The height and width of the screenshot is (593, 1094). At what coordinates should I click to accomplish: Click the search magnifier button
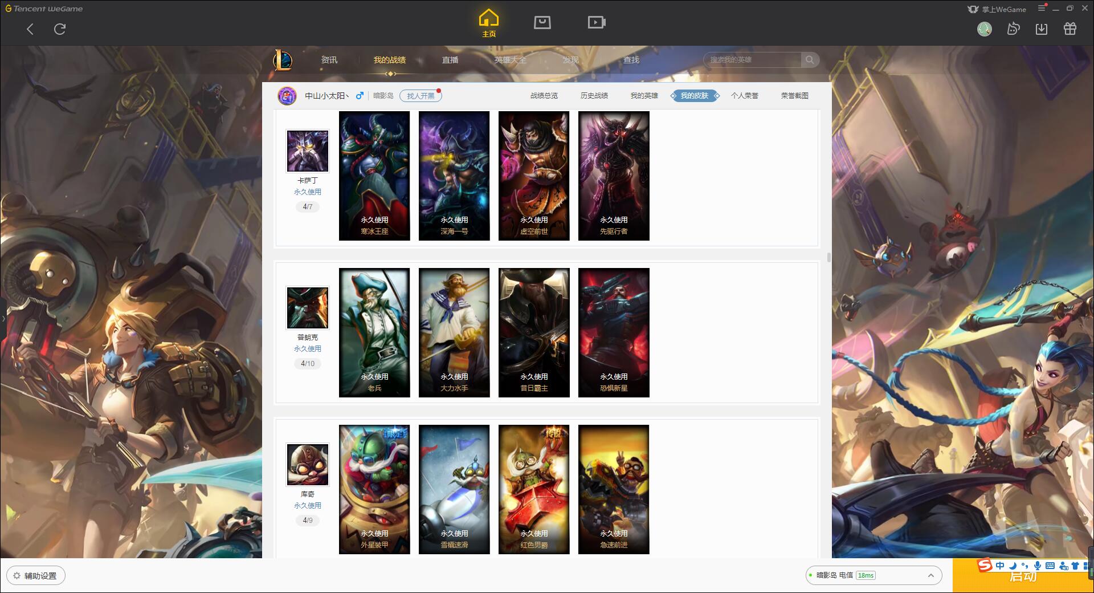[810, 60]
